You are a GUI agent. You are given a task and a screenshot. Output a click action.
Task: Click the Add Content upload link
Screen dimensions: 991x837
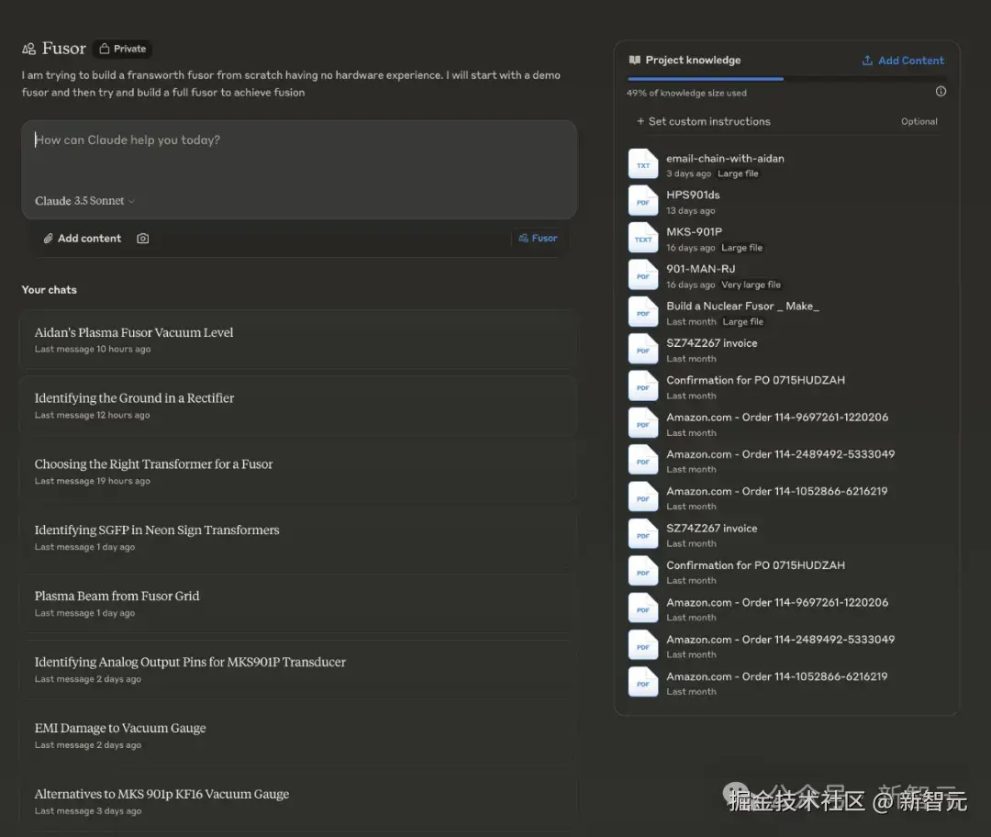pyautogui.click(x=903, y=61)
